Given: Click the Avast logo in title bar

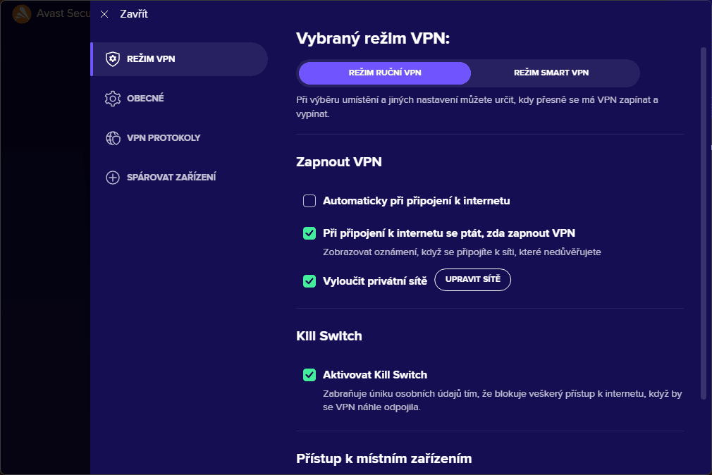Looking at the screenshot, I should 22,14.
